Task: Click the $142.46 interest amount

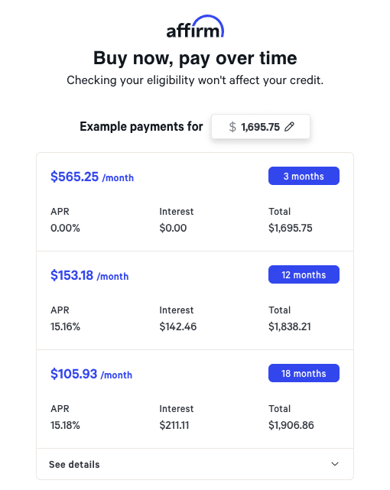Action: (x=178, y=326)
